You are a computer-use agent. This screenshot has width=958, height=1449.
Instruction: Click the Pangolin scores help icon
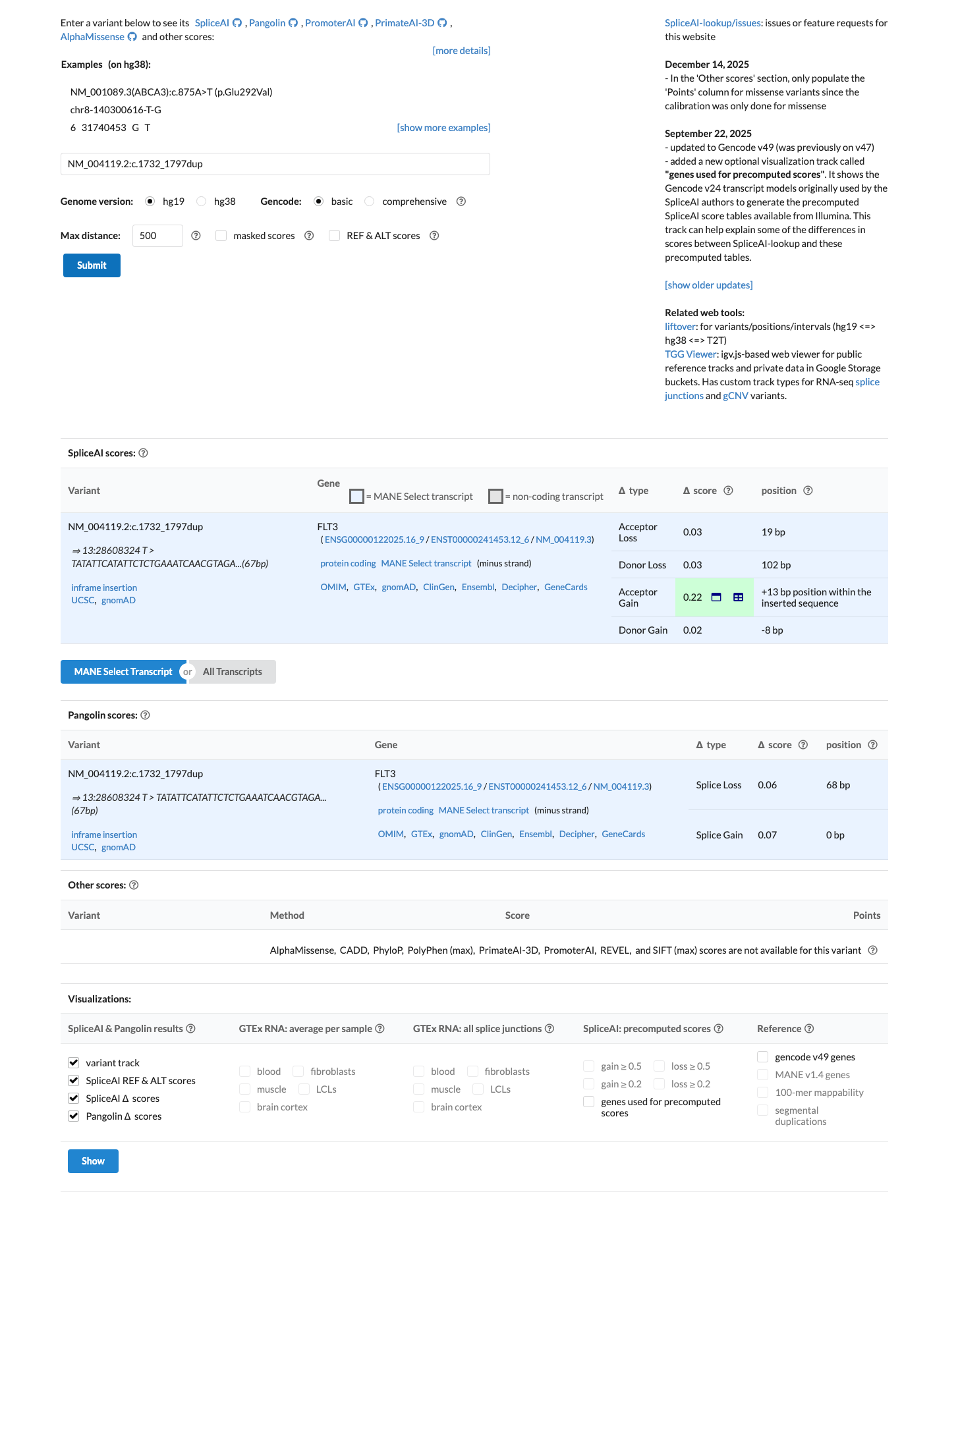tap(146, 715)
